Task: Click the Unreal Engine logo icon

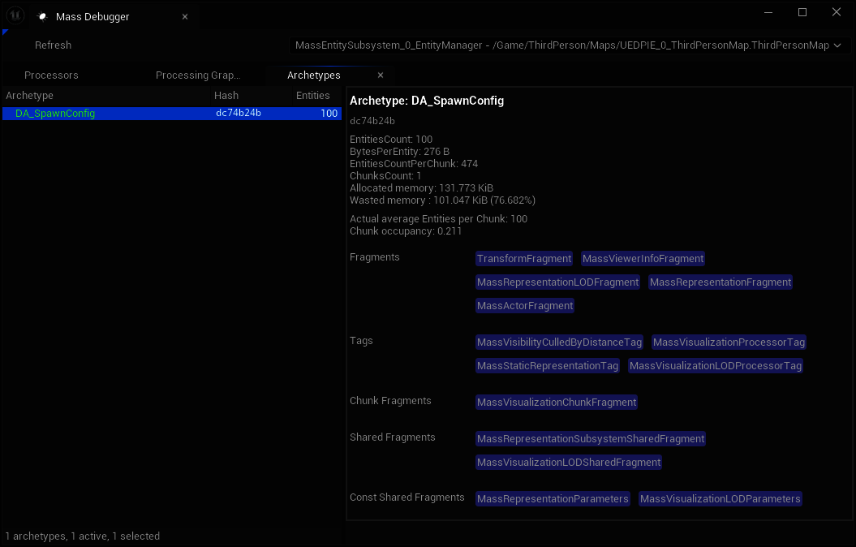Action: point(15,15)
